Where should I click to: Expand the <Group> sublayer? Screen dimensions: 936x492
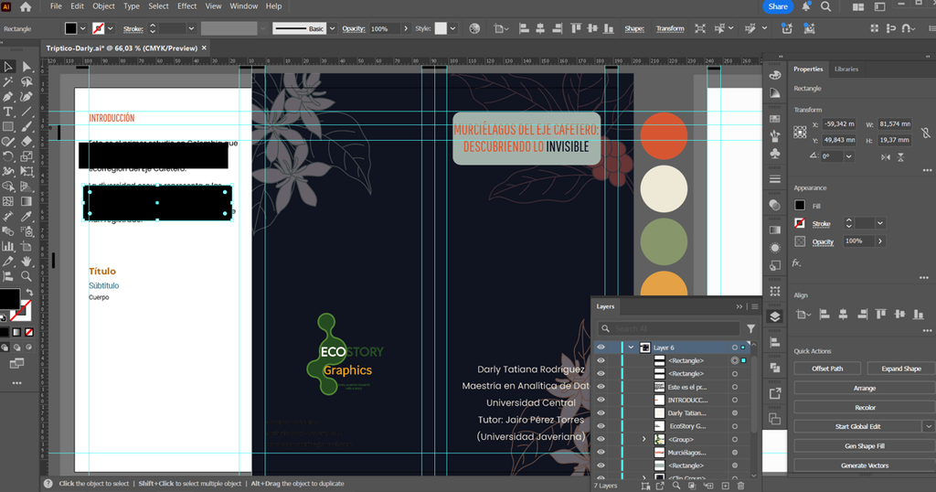pyautogui.click(x=644, y=440)
